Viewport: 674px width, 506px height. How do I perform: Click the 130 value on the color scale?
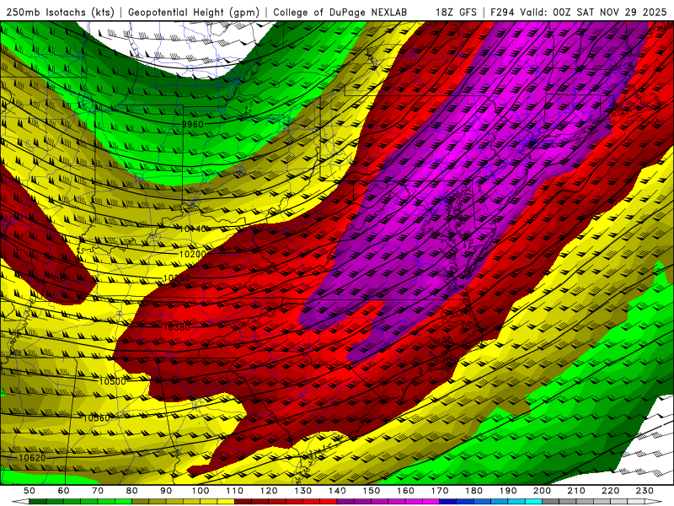click(x=303, y=491)
